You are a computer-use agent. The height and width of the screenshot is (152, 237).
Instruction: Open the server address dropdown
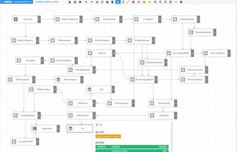pyautogui.click(x=50, y=2)
